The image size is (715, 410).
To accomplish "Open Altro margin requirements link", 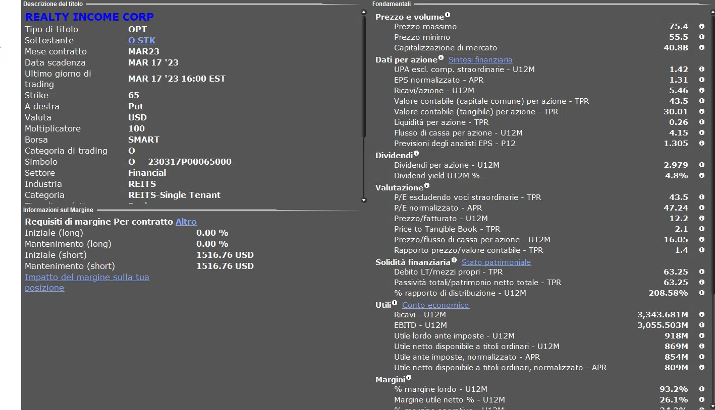I will tap(186, 222).
